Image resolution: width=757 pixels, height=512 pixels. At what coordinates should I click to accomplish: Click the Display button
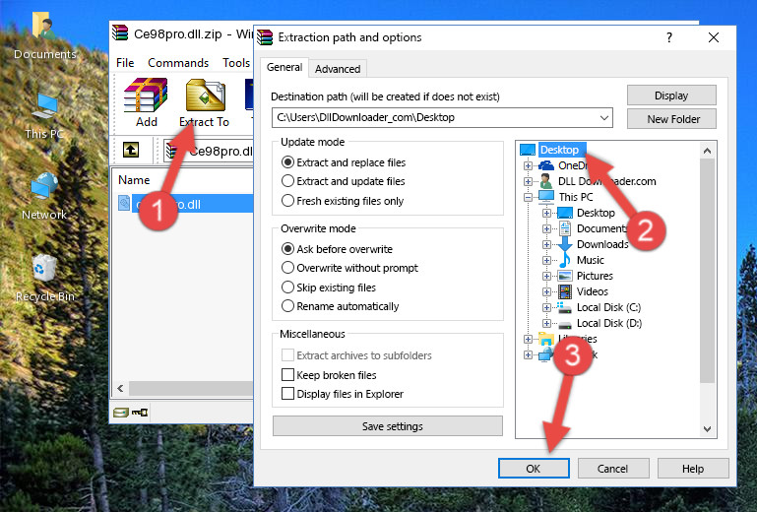tap(671, 96)
